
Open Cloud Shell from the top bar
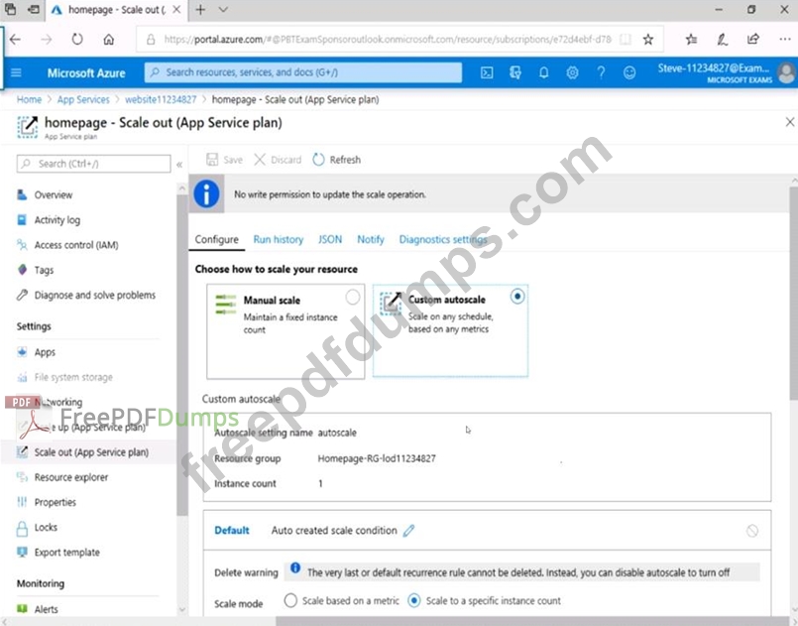coord(487,72)
